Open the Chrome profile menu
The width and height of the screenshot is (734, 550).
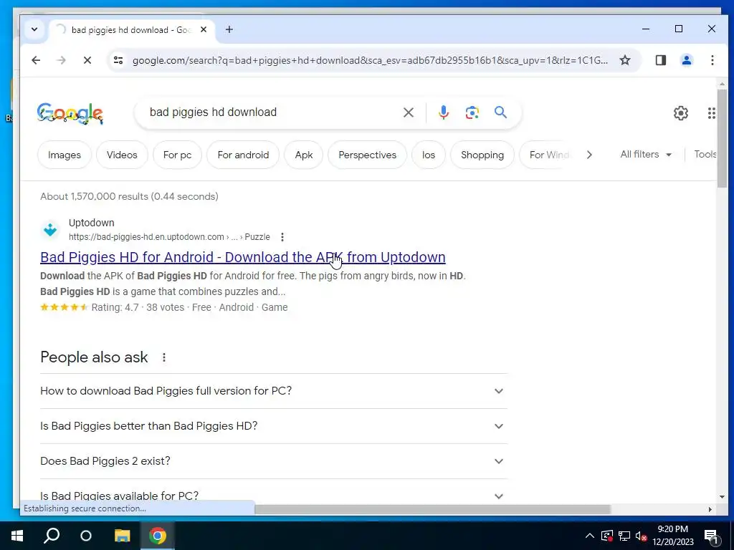686,60
